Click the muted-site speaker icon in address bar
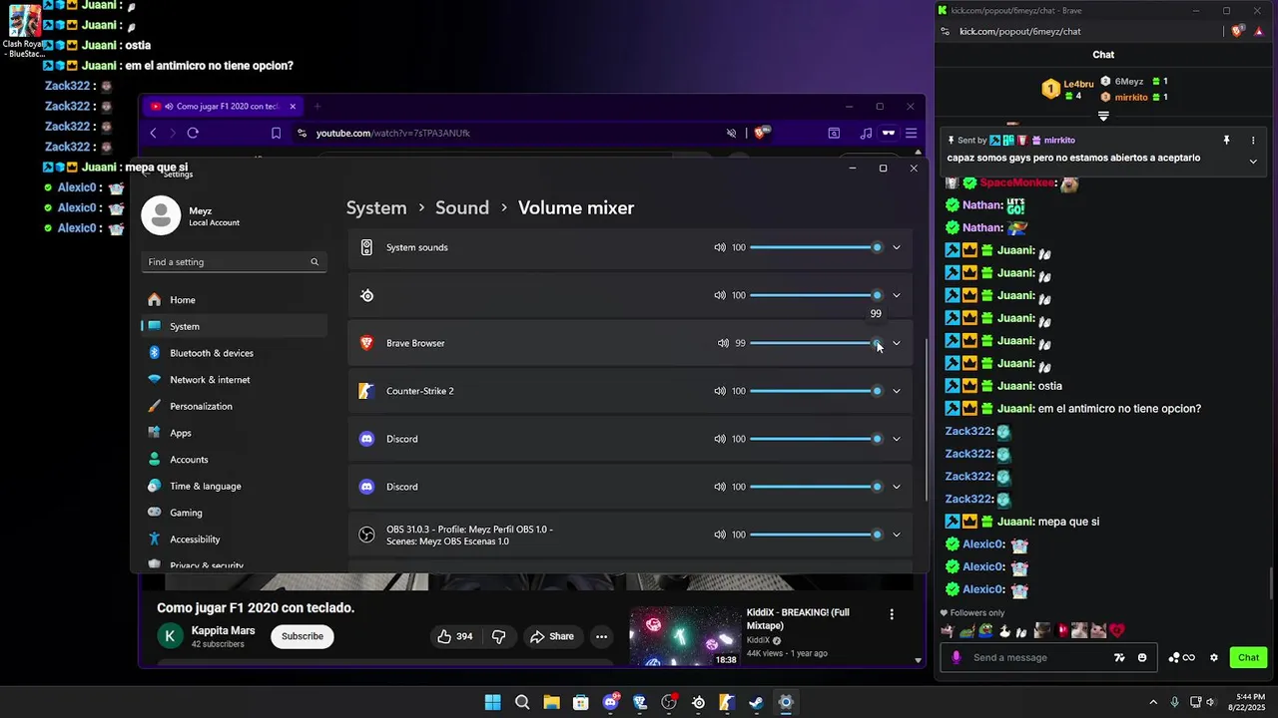This screenshot has width=1278, height=718. [x=731, y=133]
